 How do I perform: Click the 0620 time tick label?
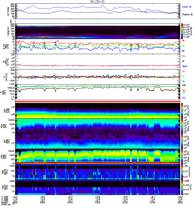(x=42, y=203)
